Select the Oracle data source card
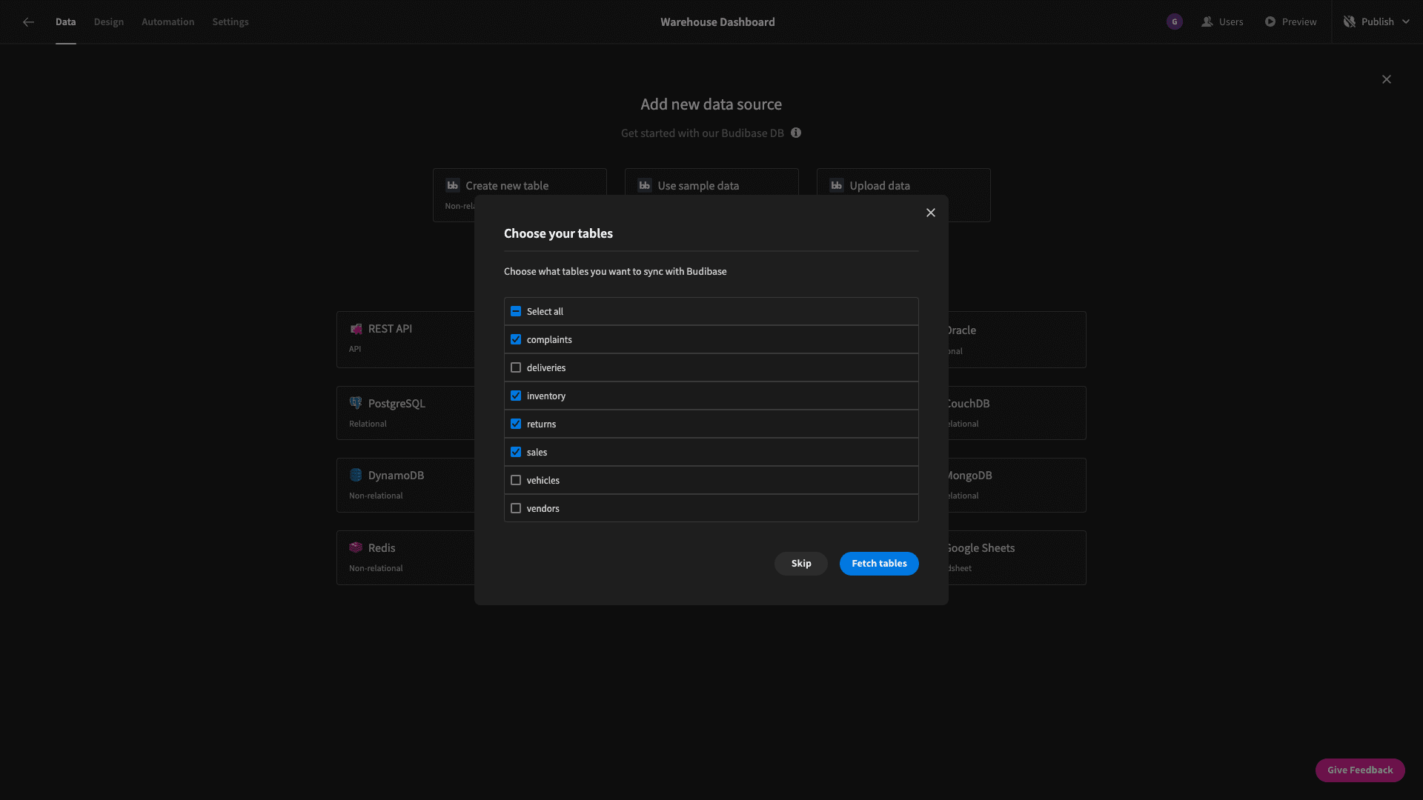The width and height of the screenshot is (1423, 800). click(1018, 339)
